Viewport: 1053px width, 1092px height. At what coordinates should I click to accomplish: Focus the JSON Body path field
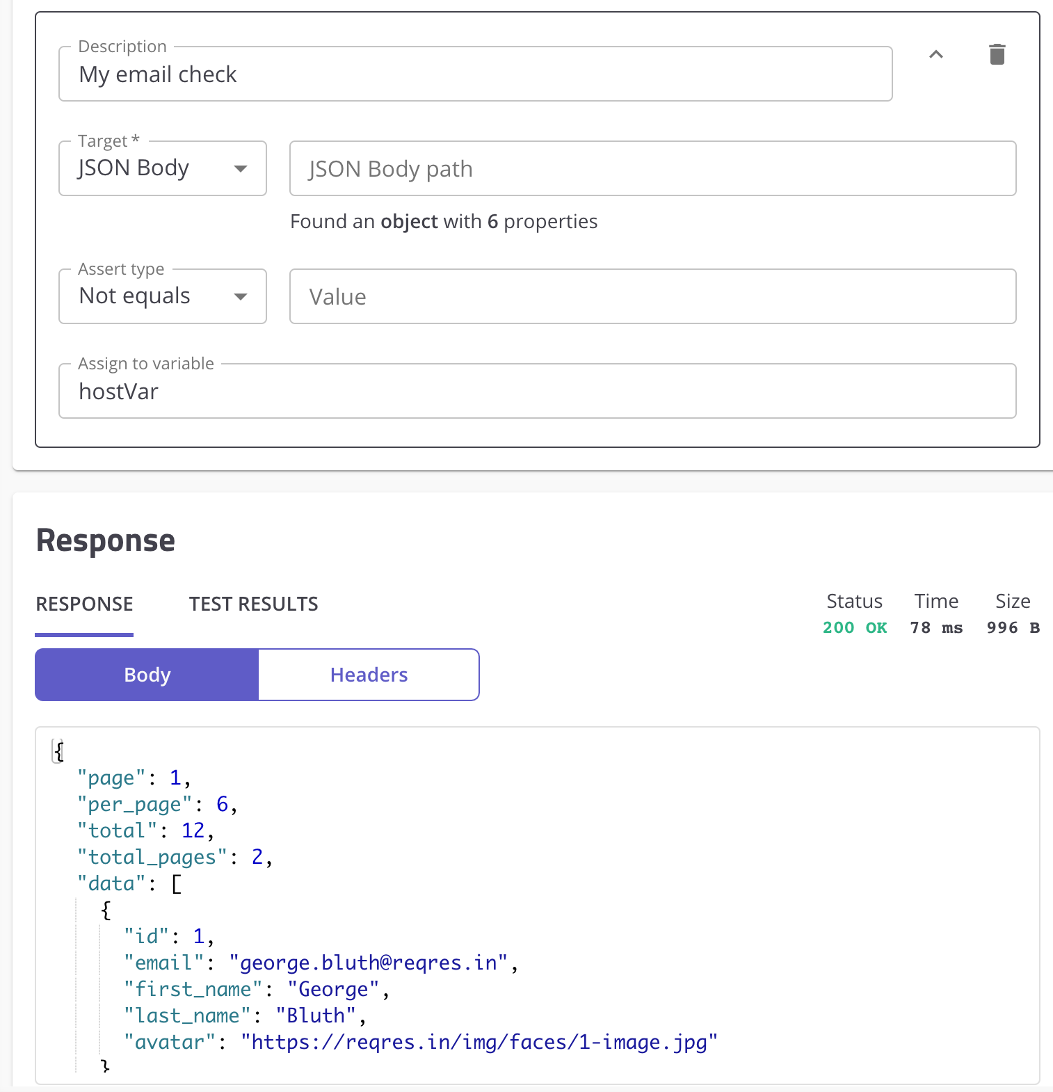(653, 168)
